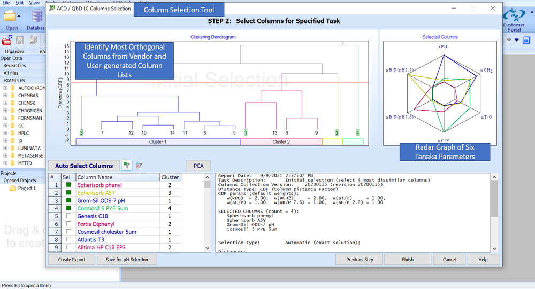Uncheck Spherisorb phenyl selection box
The height and width of the screenshot is (289, 535).
tap(68, 185)
